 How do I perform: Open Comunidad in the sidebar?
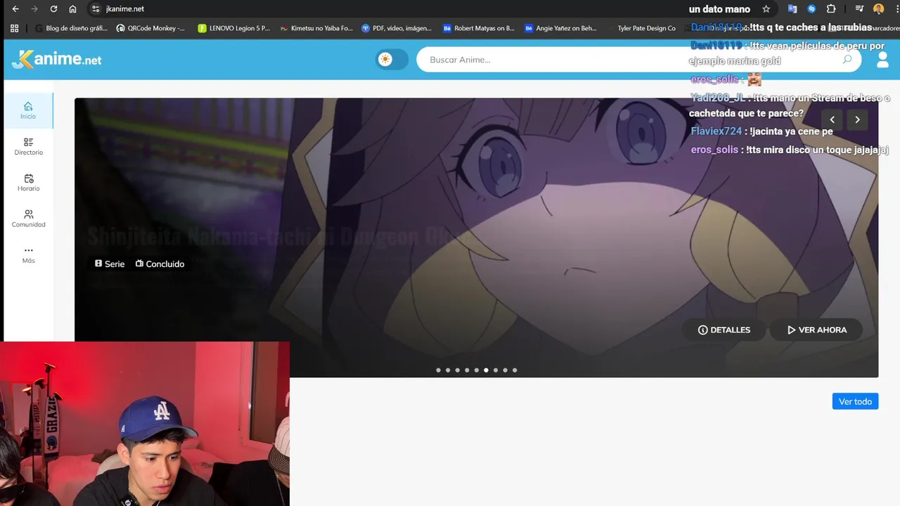(28, 219)
